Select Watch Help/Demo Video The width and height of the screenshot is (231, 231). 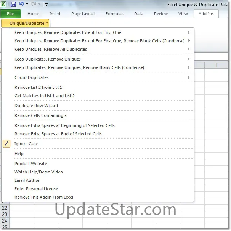[103, 172]
